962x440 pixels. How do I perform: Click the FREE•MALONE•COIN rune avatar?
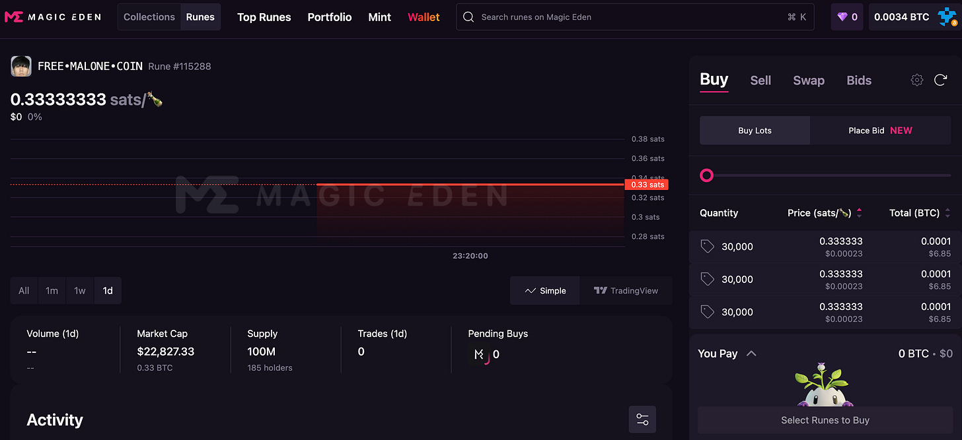[21, 66]
